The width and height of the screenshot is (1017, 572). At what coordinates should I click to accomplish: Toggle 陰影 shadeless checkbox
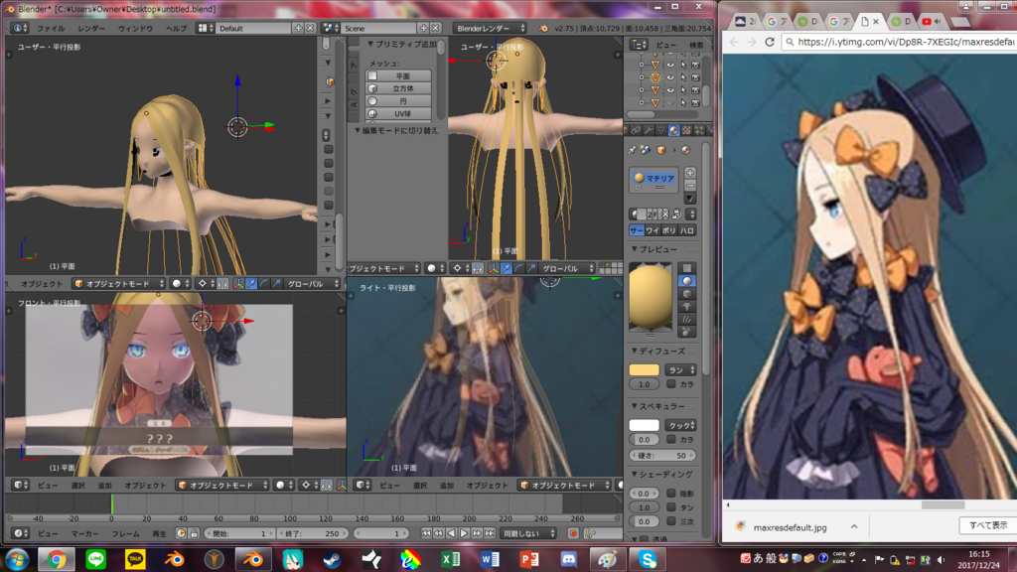click(x=671, y=494)
